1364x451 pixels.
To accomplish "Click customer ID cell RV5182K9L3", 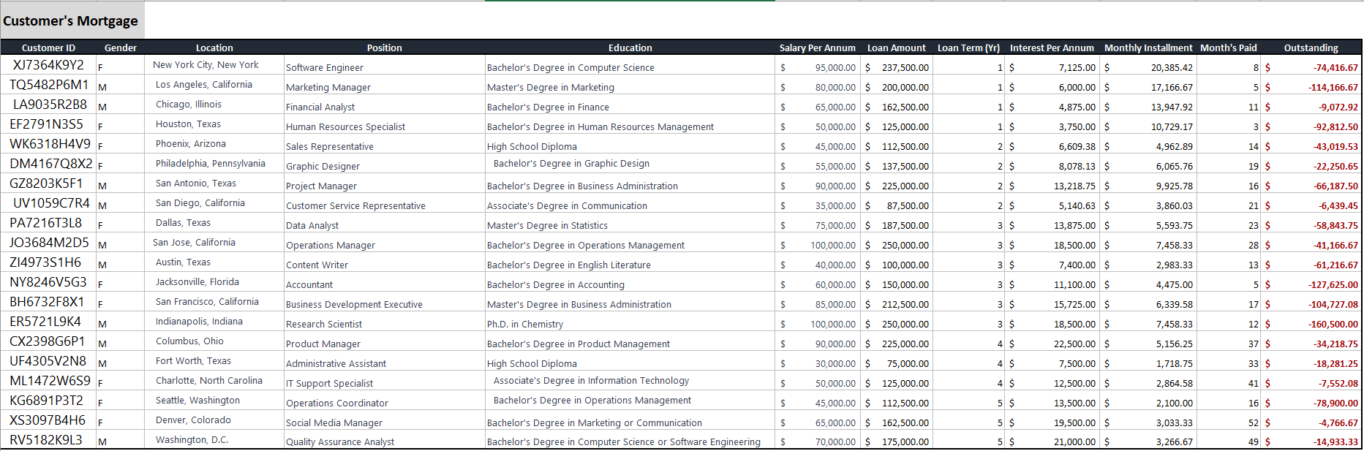I will pos(46,440).
